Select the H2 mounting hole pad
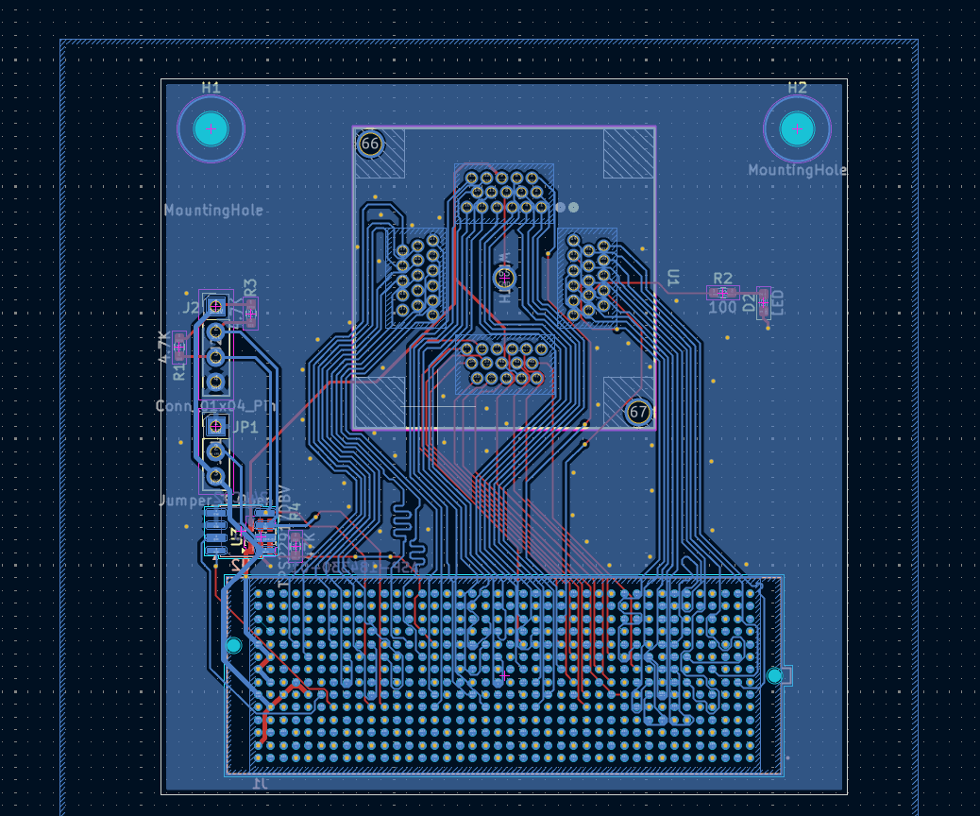Image resolution: width=980 pixels, height=816 pixels. pyautogui.click(x=797, y=128)
